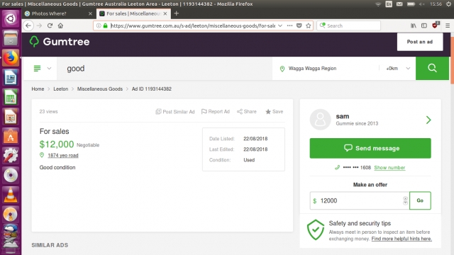Go to Home in the breadcrumb
Viewport: 454px width, 255px height.
tap(38, 89)
